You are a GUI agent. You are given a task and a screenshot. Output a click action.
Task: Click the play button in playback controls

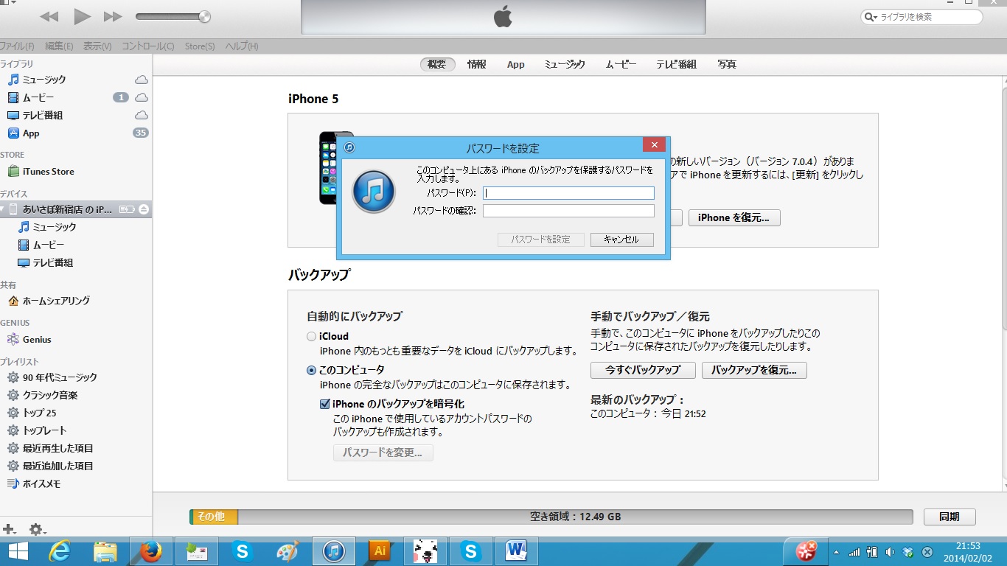[x=82, y=16]
